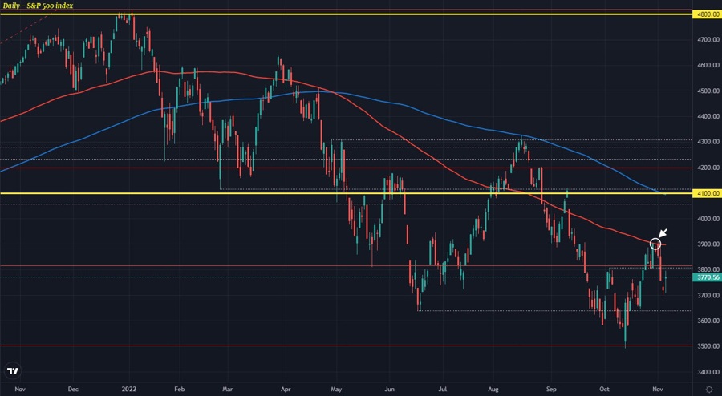Click the May time axis label
The height and width of the screenshot is (396, 722).
point(337,389)
